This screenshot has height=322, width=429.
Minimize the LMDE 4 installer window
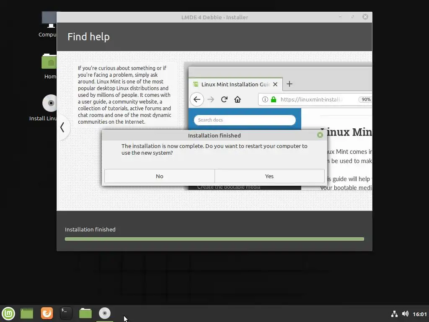click(340, 17)
